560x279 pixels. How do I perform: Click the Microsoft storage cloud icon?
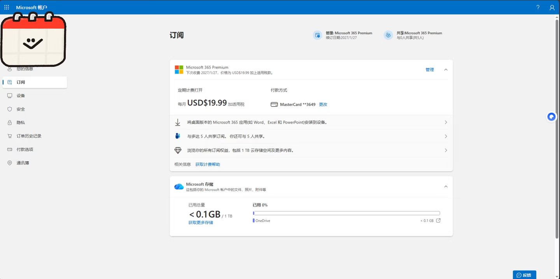(x=179, y=187)
